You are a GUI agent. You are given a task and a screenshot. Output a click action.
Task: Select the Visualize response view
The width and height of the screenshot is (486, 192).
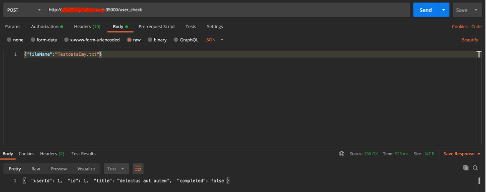click(x=86, y=168)
